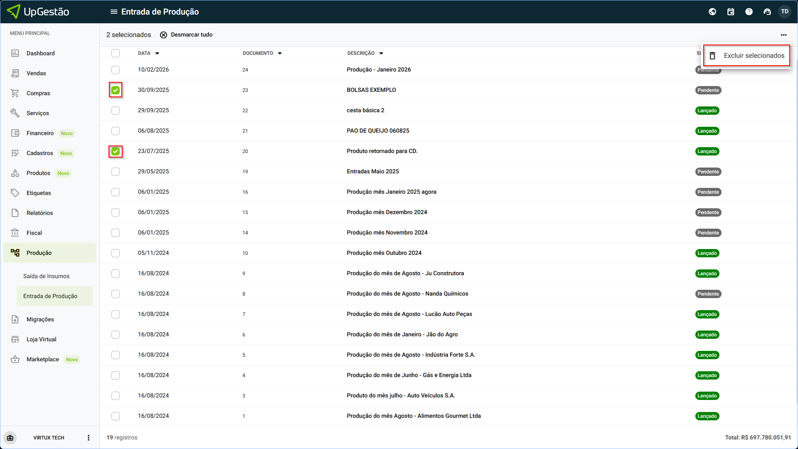Click the TD user avatar

point(785,12)
